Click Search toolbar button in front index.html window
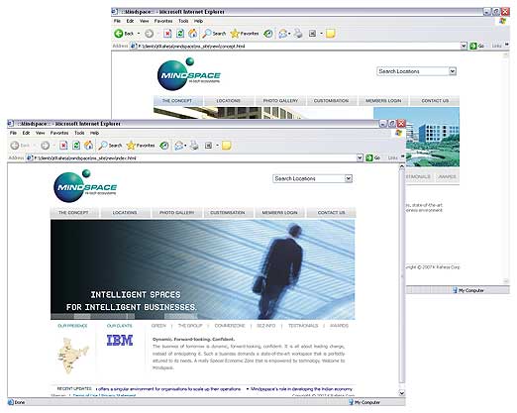The height and width of the screenshot is (413, 517). pyautogui.click(x=110, y=146)
